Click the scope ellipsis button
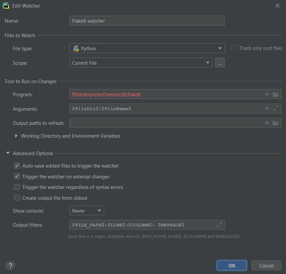This screenshot has height=274, width=286. [220, 63]
